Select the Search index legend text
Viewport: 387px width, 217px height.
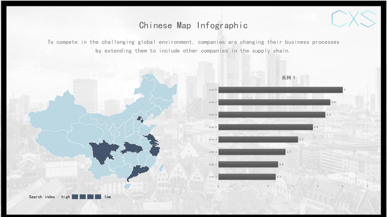50,197
